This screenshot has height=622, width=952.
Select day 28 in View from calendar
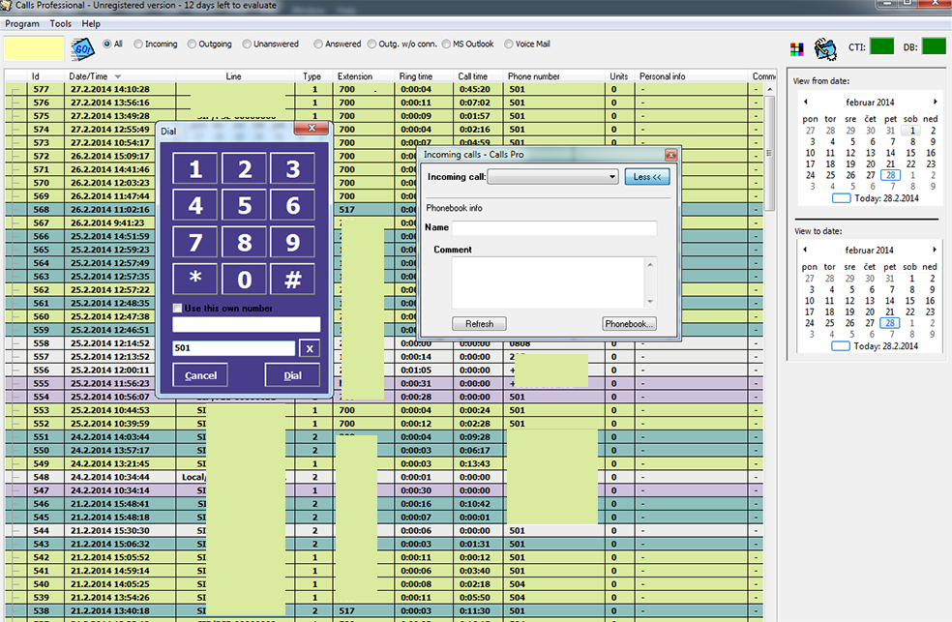[x=891, y=175]
